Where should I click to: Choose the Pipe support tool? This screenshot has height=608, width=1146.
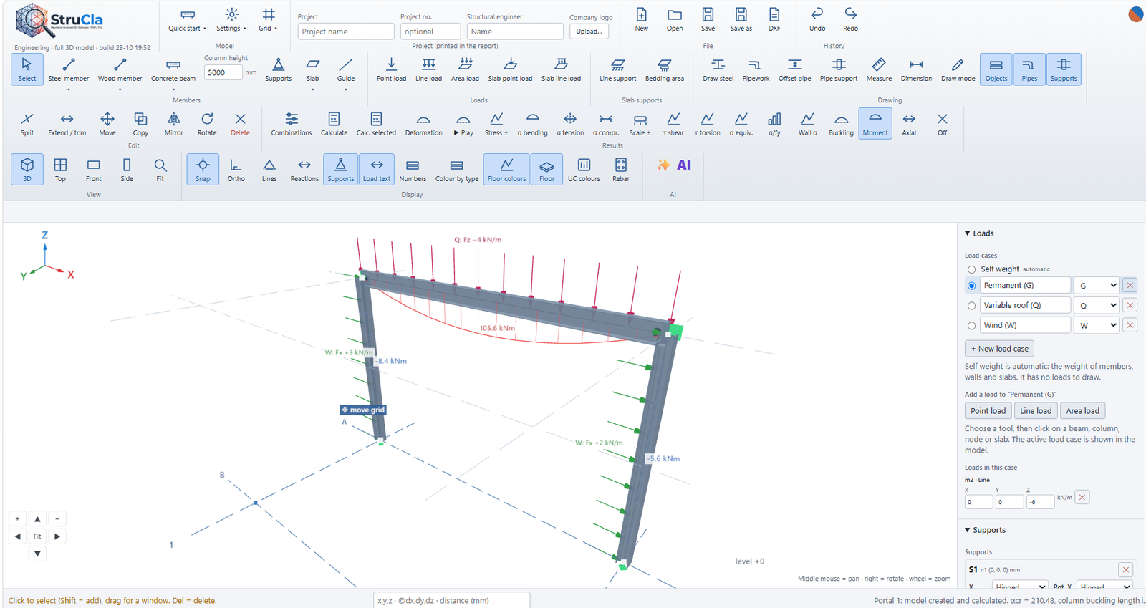click(839, 69)
